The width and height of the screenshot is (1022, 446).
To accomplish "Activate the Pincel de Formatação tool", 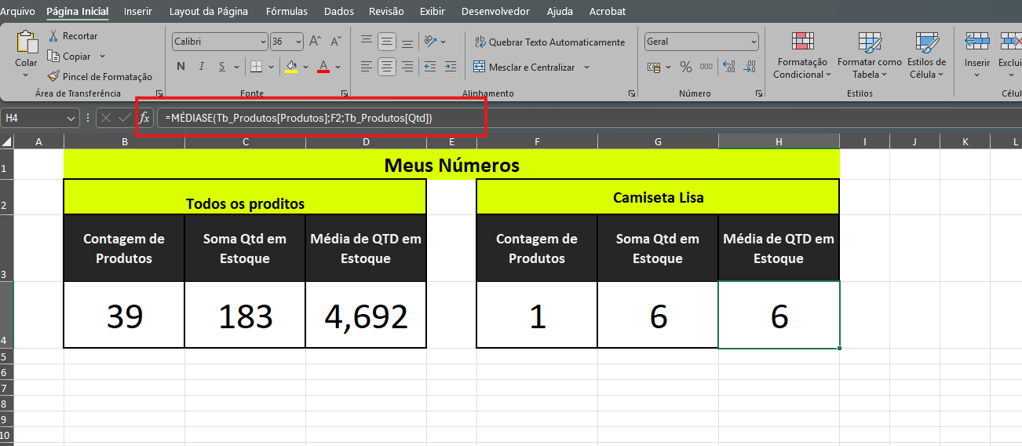I will pos(100,77).
